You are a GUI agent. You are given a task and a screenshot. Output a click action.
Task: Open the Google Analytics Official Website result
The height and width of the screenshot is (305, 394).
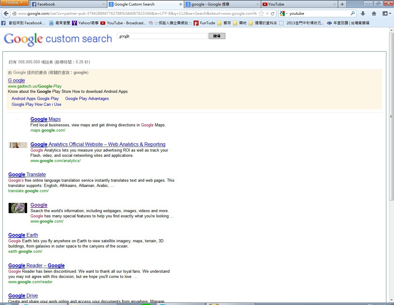pos(98,145)
